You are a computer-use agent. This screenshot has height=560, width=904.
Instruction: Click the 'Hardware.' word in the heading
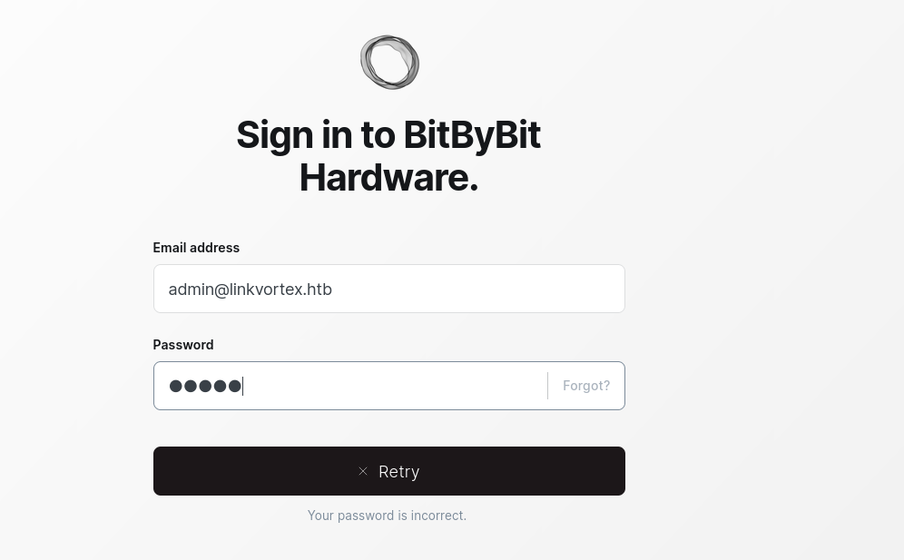(389, 178)
